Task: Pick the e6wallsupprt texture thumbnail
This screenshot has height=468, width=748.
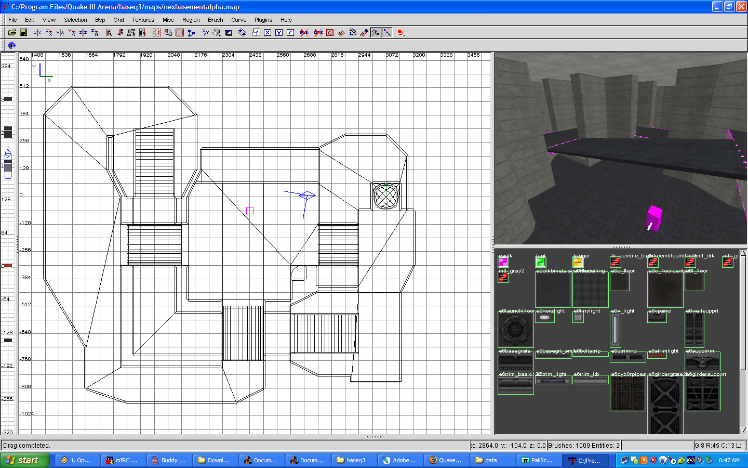Action: 694,330
